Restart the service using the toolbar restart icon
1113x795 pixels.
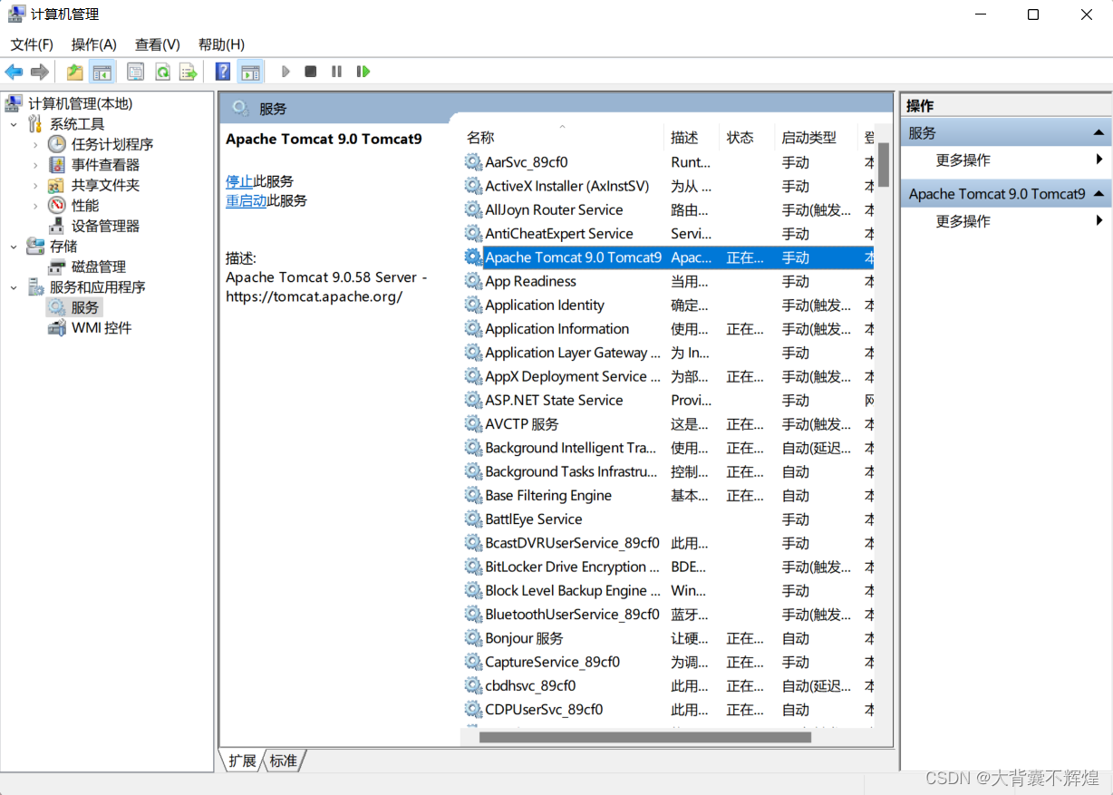coord(363,72)
